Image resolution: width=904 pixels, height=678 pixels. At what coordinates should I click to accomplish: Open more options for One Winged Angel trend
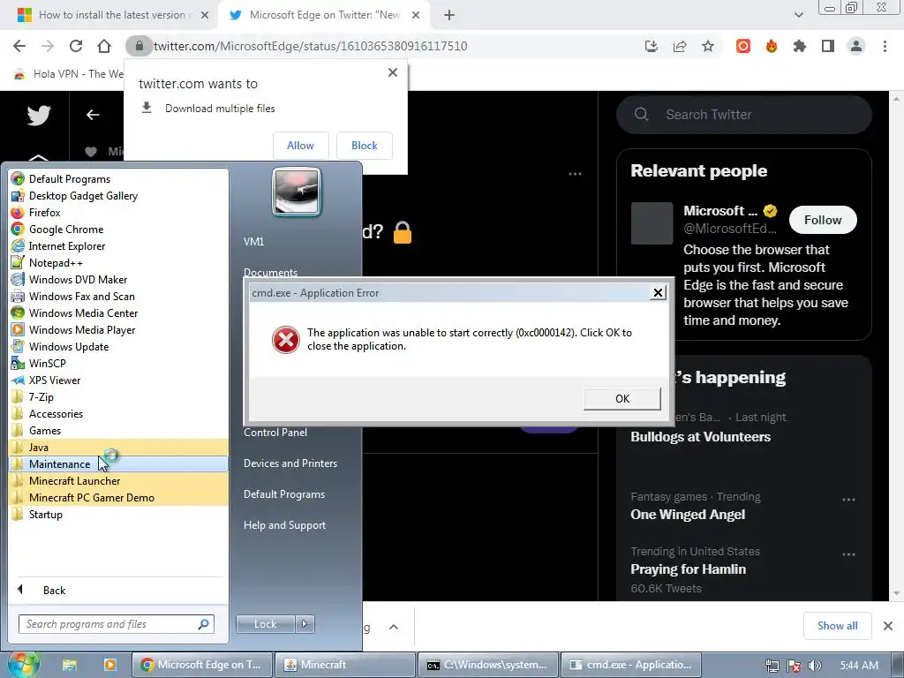pos(848,500)
